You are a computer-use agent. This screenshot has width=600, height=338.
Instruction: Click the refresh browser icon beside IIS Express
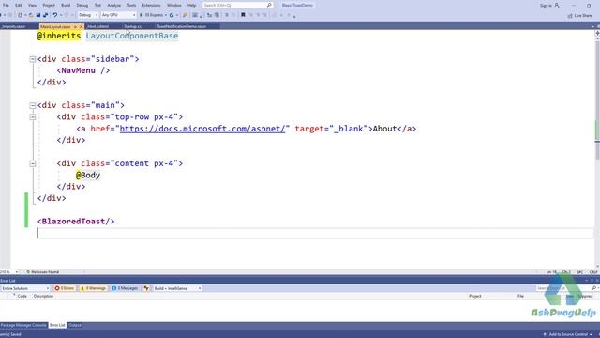pyautogui.click(x=172, y=15)
